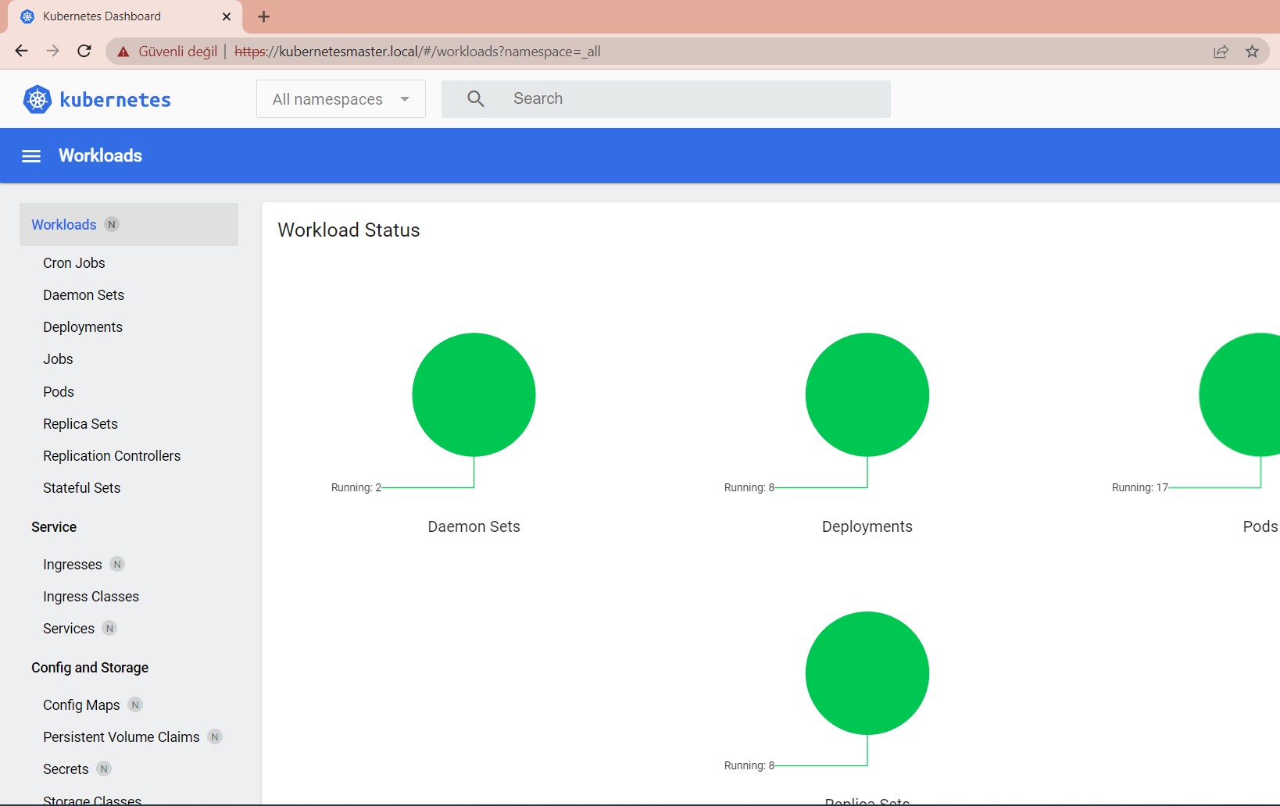Select the Kubernetes Dashboard browser tab
This screenshot has height=806, width=1280.
click(x=125, y=16)
